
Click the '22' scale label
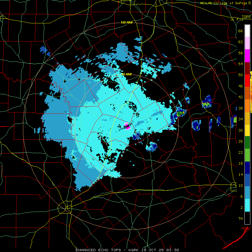(x=241, y=152)
